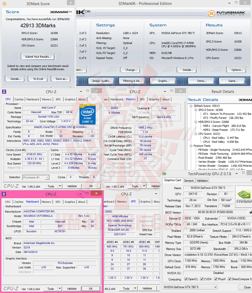Open About tab in CPU-Z CPU window
The image size is (252, 293).
pyautogui.click(x=82, y=100)
